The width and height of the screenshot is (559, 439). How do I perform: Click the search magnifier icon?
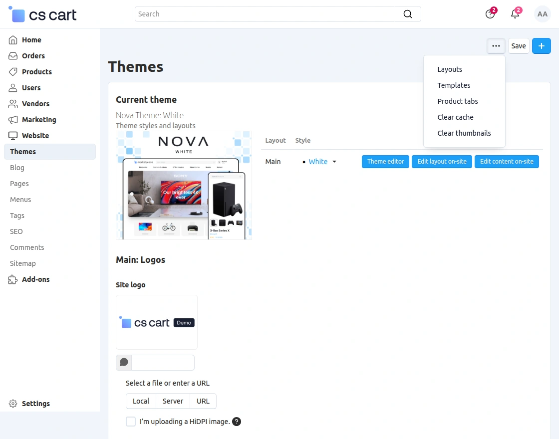407,14
